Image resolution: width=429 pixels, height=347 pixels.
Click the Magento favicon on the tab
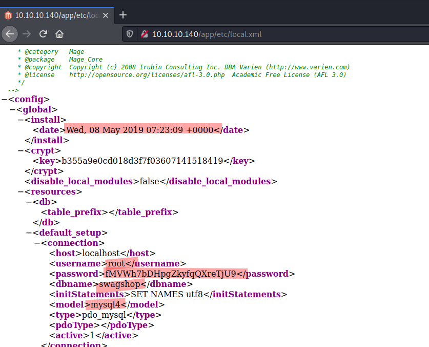8,15
